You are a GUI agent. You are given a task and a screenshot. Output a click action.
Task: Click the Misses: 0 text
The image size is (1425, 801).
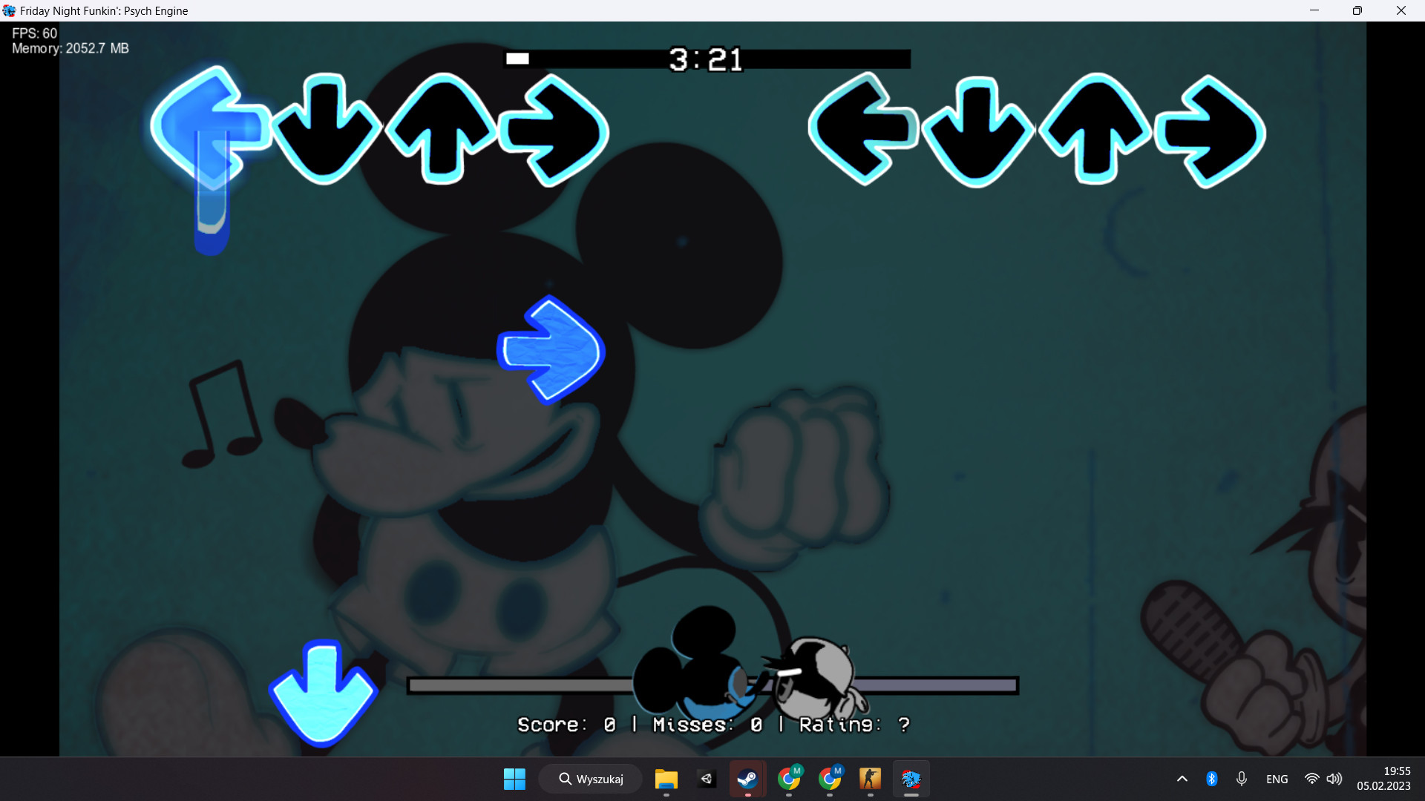tap(707, 725)
